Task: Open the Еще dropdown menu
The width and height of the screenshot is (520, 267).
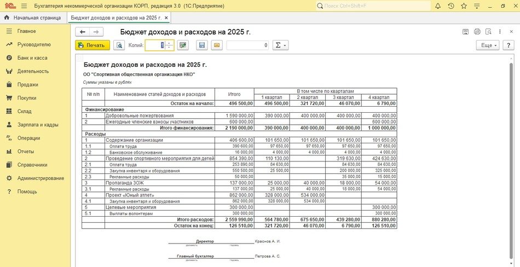Action: (487, 45)
